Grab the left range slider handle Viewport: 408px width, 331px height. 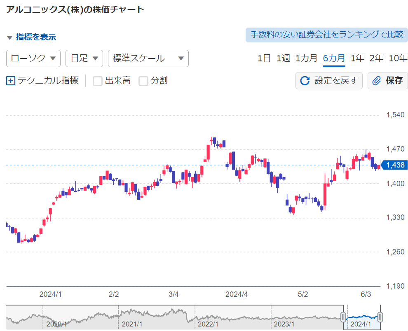[x=343, y=317]
